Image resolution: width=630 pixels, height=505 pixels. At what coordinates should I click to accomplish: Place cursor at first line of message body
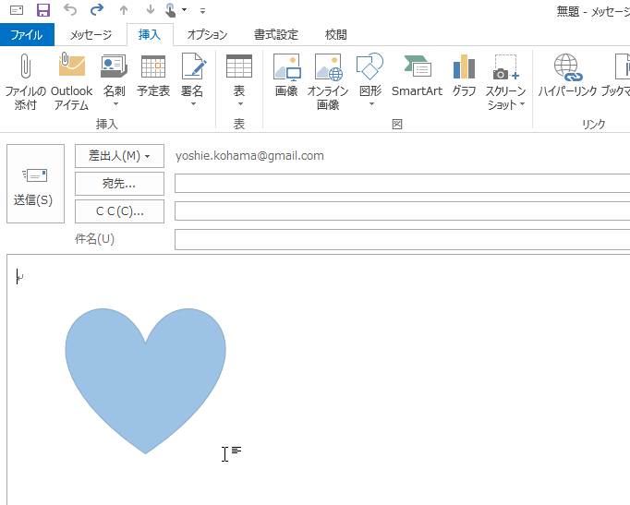click(x=18, y=277)
